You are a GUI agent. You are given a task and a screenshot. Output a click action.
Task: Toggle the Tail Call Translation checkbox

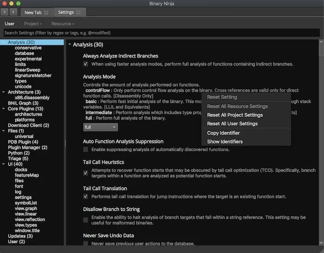[x=85, y=196]
